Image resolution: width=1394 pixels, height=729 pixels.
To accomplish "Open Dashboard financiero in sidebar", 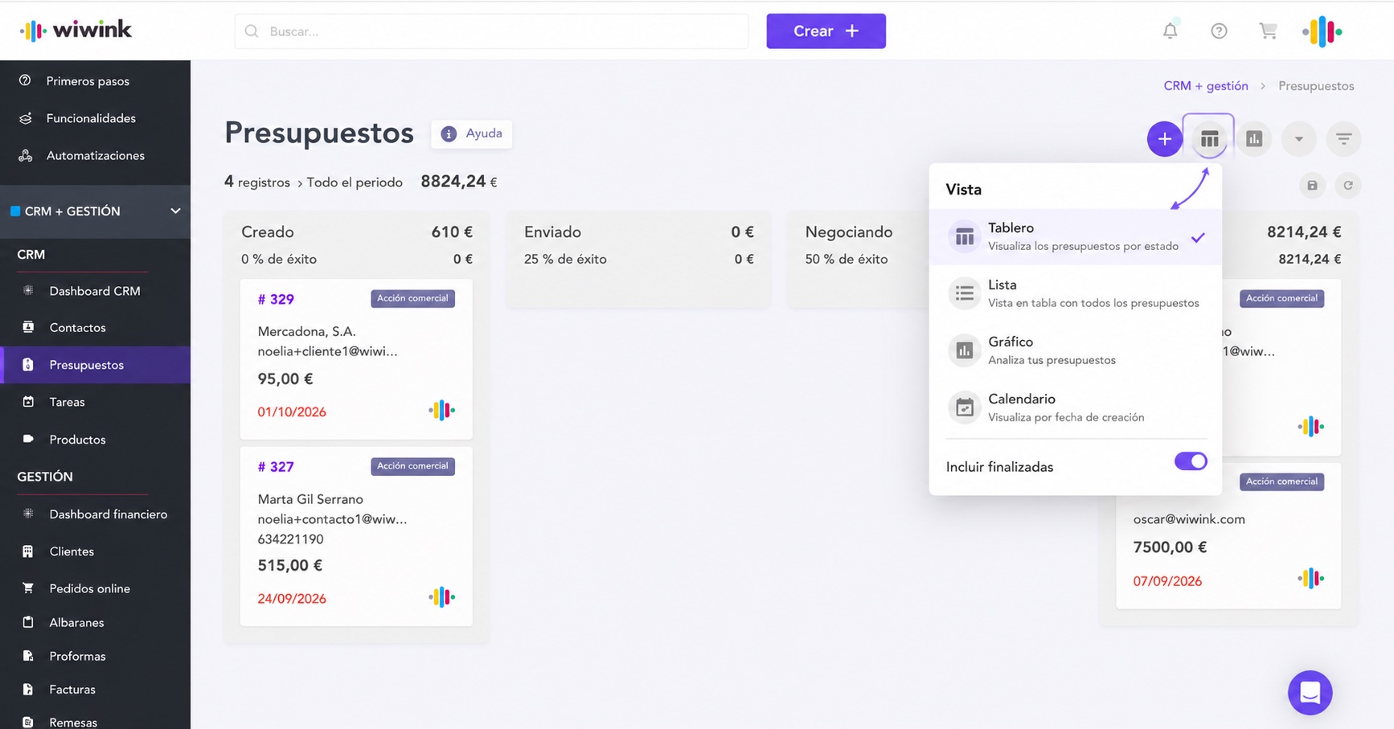I will tap(95, 514).
